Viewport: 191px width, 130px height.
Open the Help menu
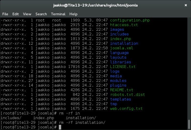tap(73, 14)
